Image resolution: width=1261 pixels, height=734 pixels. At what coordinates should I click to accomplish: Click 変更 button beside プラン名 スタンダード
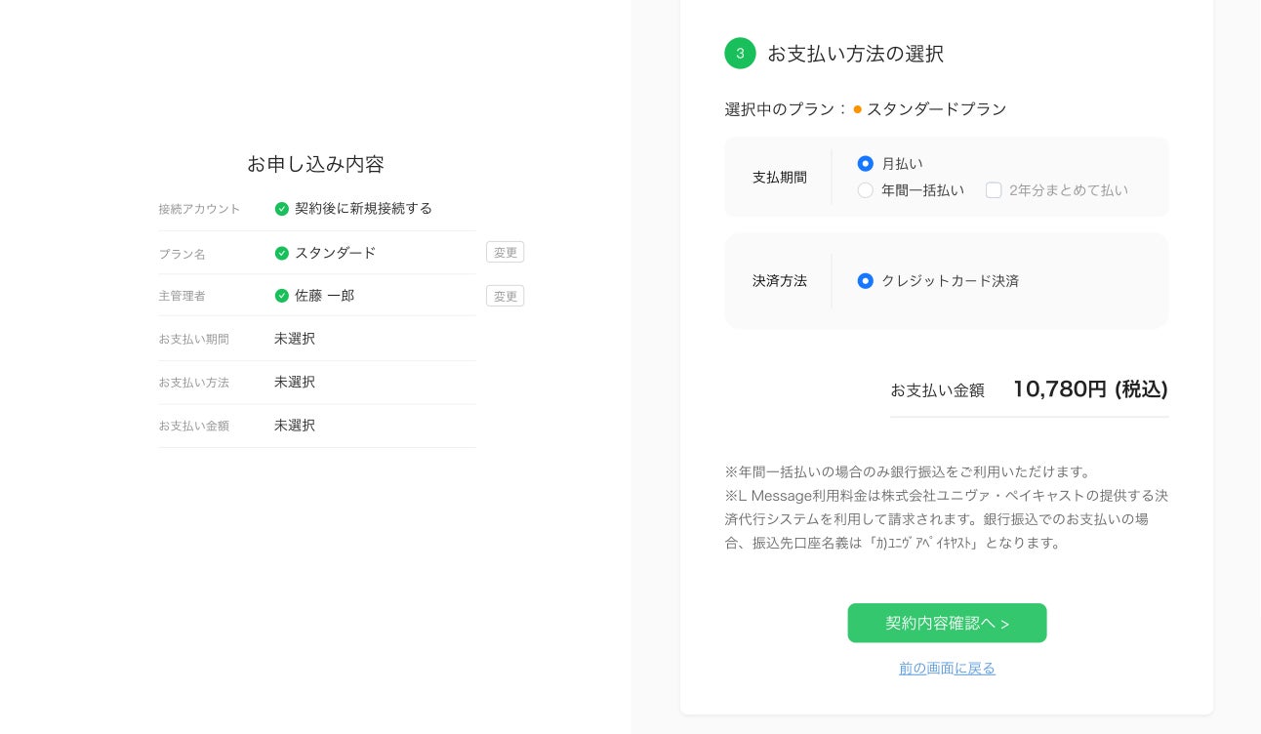click(505, 253)
